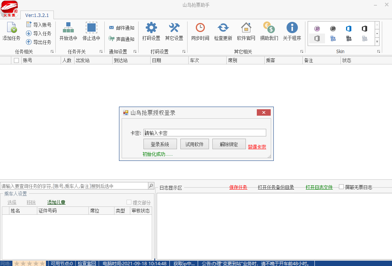Screen dimensions: 392x266
Task: Open 打码设置 captcha settings gear
Action: click(151, 28)
